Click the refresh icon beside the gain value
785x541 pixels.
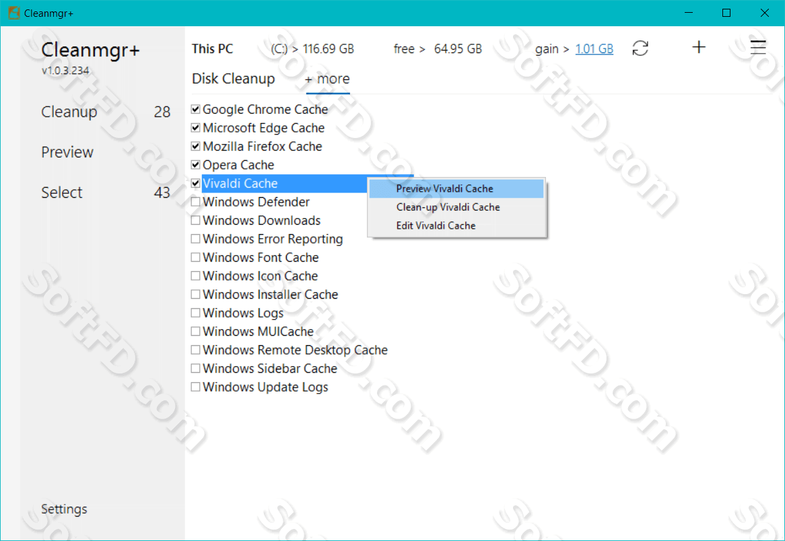point(640,48)
